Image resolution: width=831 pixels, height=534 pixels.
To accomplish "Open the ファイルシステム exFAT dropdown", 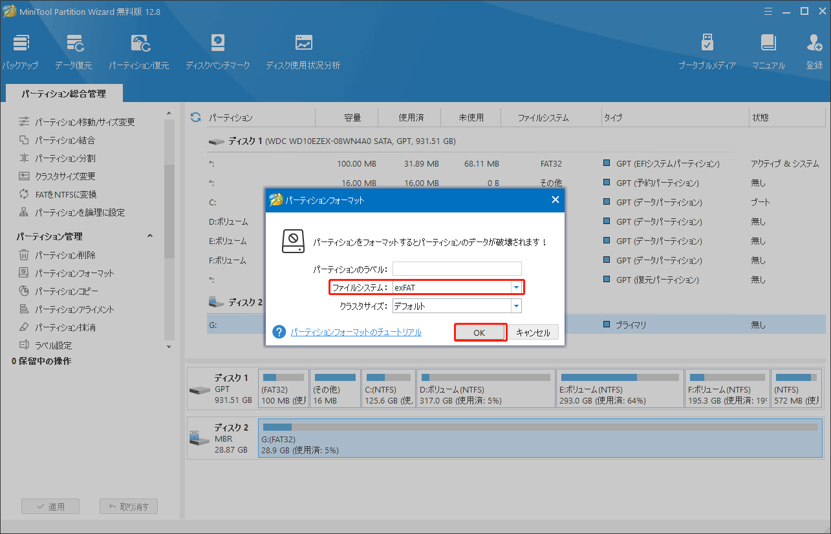I will [x=516, y=287].
